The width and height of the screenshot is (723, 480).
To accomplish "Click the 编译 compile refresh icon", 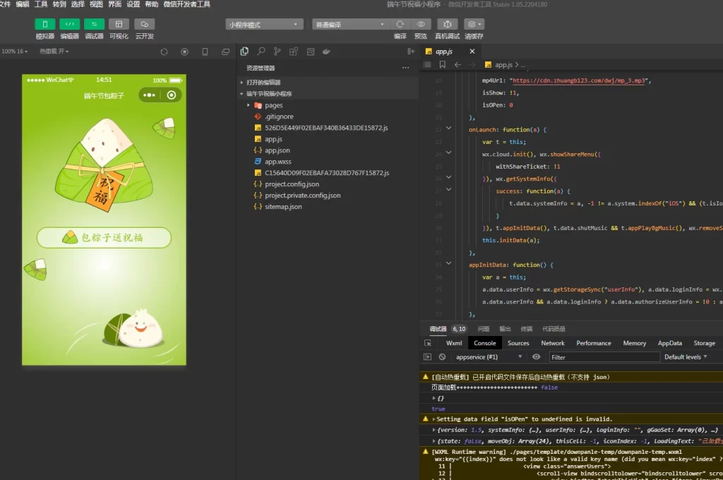I will (400, 24).
